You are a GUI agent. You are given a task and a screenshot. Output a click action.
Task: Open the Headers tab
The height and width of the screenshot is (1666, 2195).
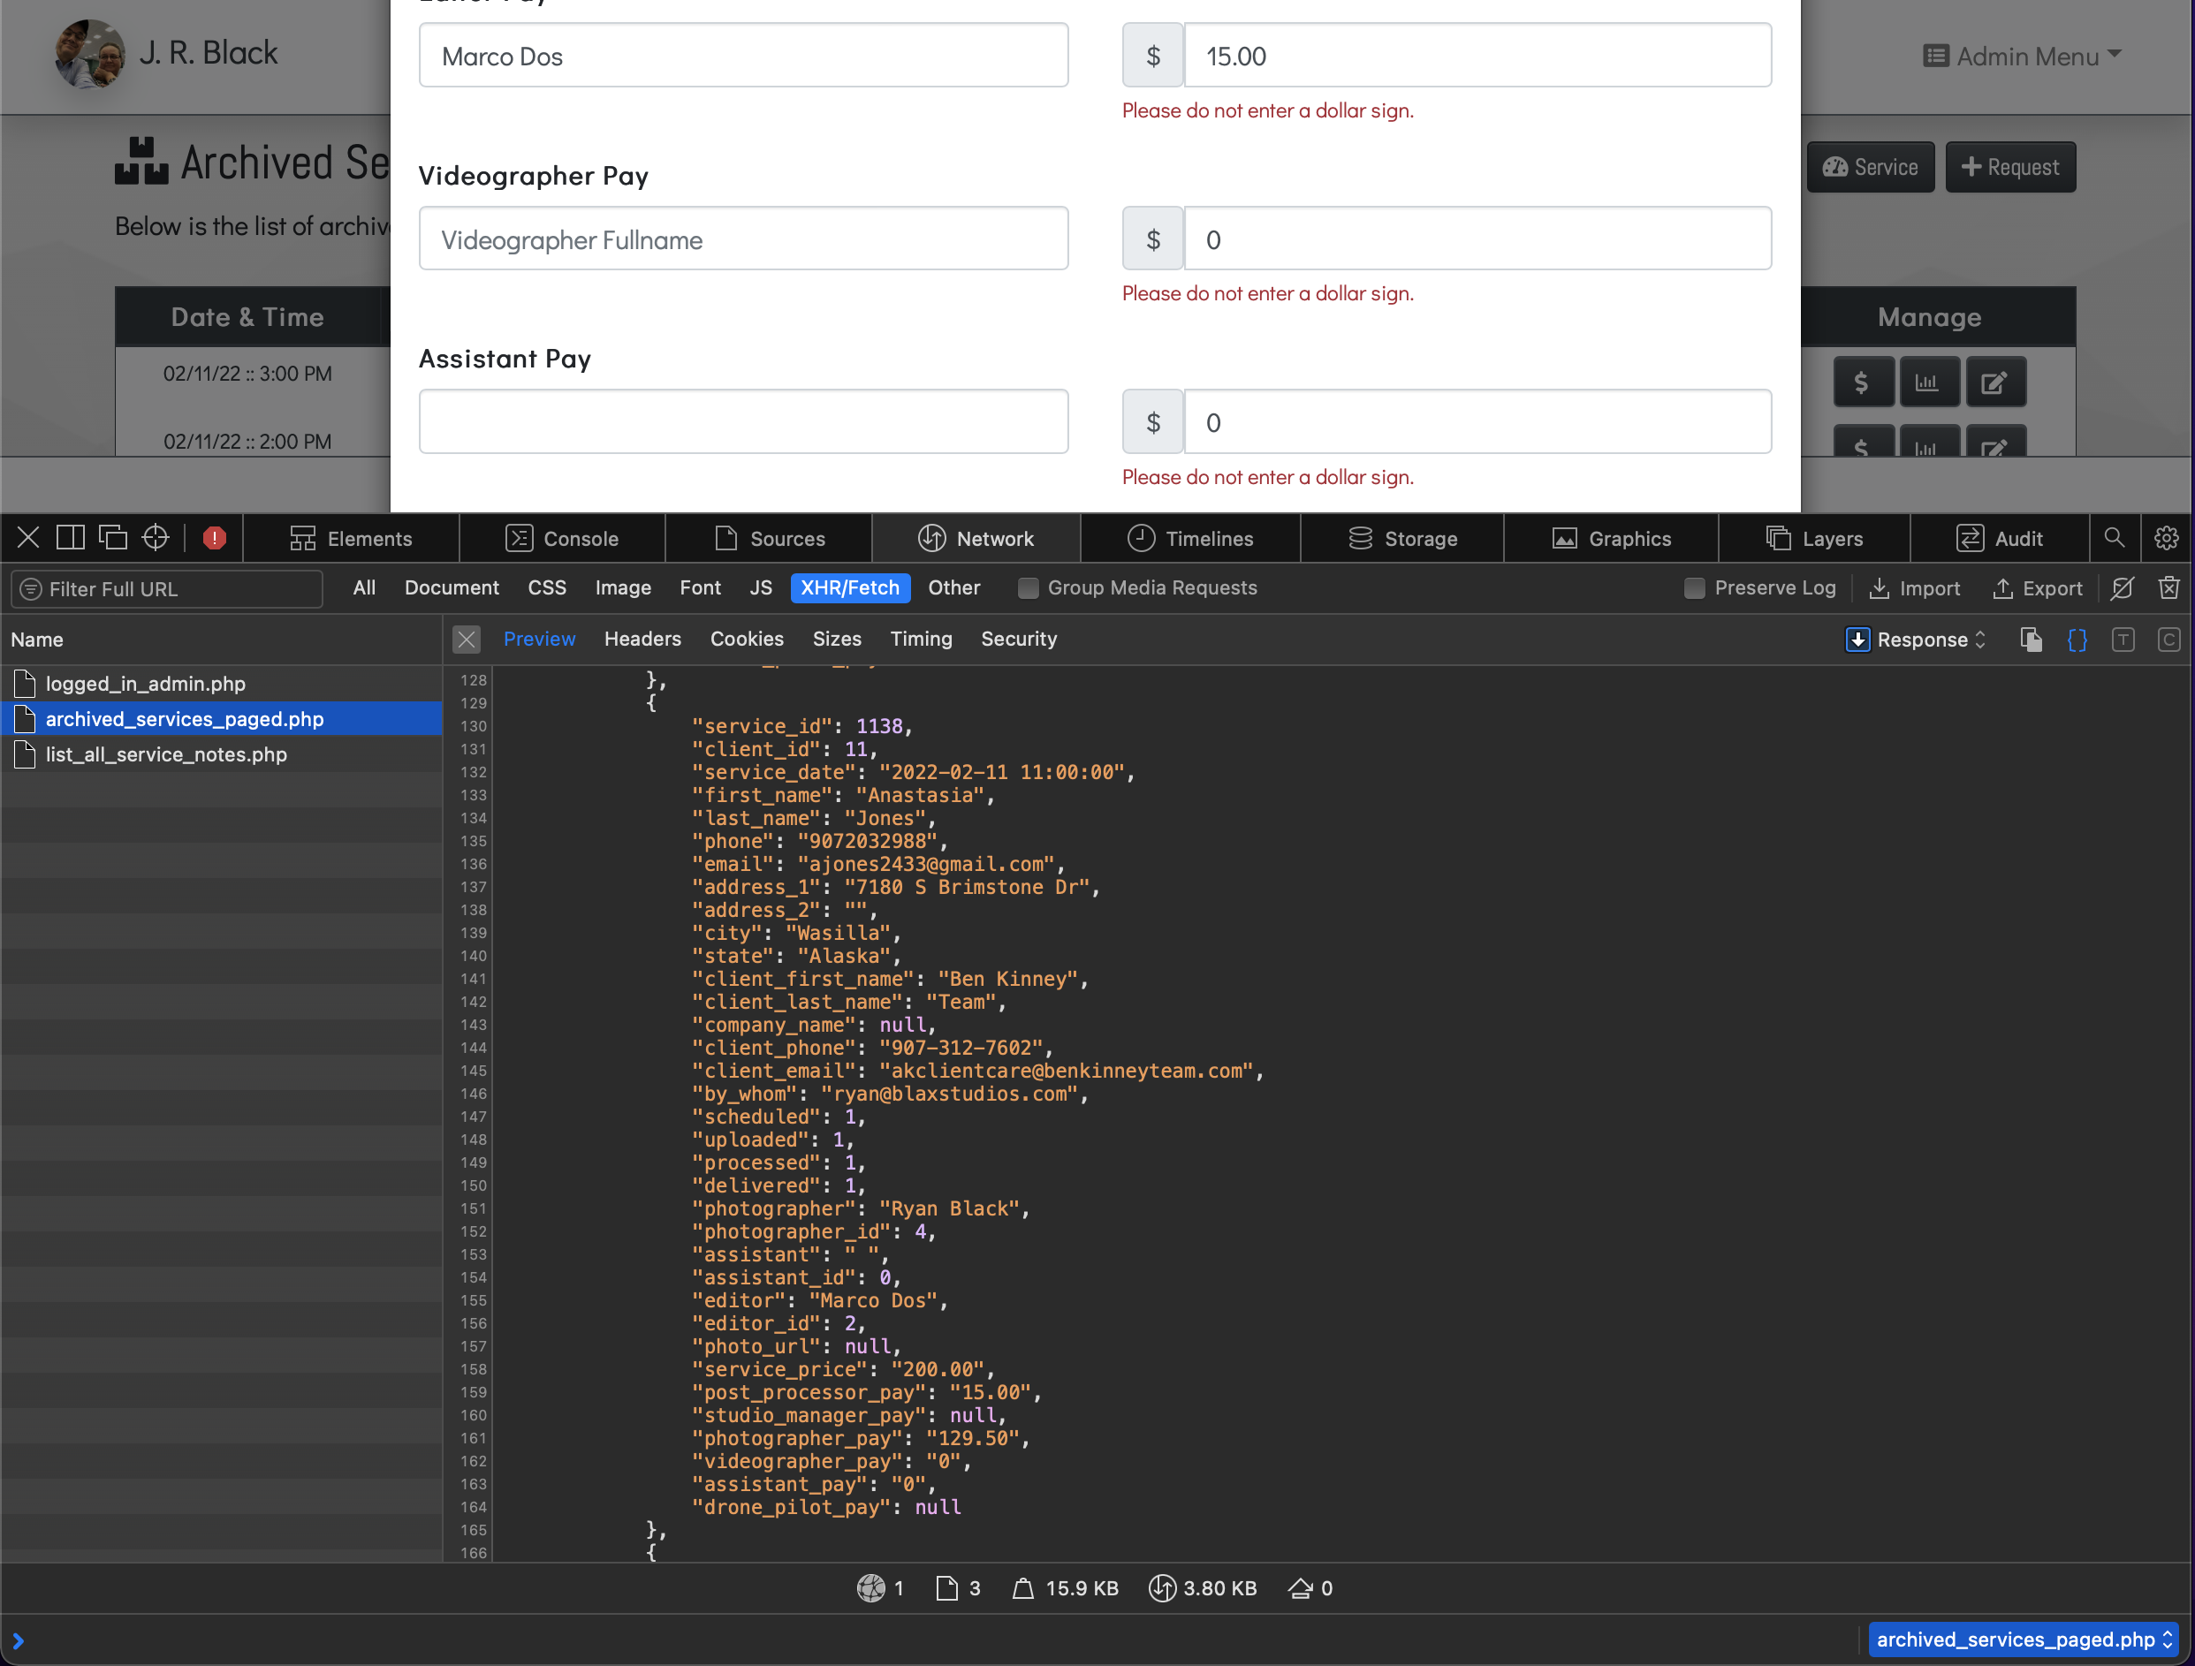click(642, 639)
